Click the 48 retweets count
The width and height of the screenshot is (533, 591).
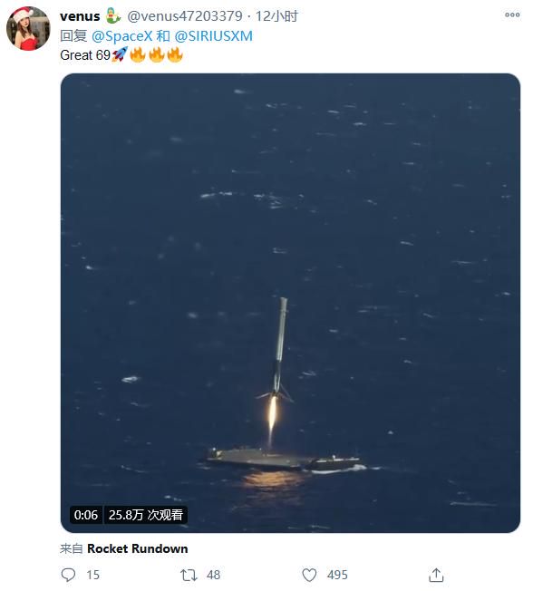tap(213, 576)
